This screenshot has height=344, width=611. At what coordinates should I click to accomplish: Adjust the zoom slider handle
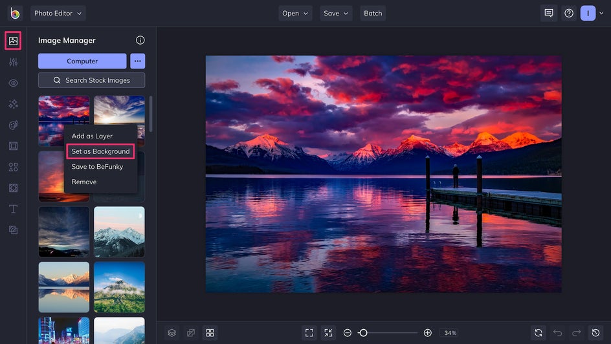point(363,333)
